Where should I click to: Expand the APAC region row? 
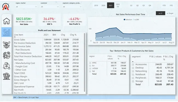click(x=90, y=63)
